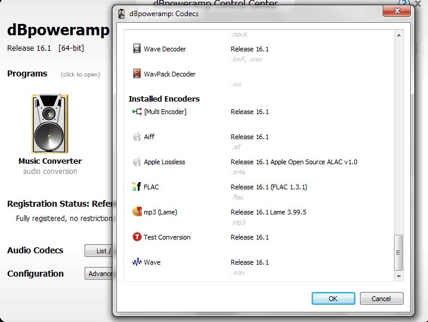The width and height of the screenshot is (428, 322).
Task: Click 'Release 16.1 (FLAC 1.3.1)' version text
Action: tap(269, 187)
